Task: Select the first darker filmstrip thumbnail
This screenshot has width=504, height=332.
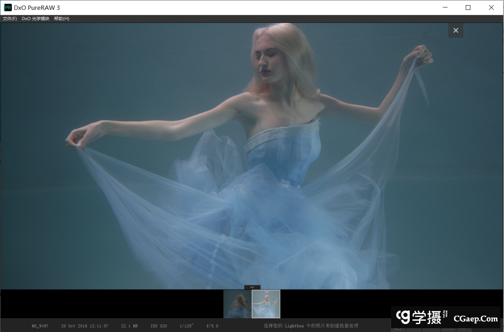Action: pos(237,304)
